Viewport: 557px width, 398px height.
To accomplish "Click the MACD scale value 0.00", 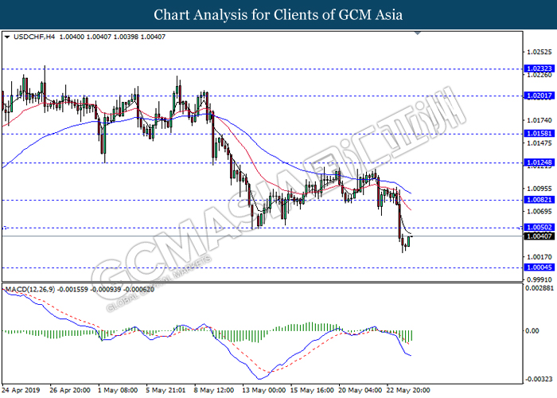I will (532, 331).
